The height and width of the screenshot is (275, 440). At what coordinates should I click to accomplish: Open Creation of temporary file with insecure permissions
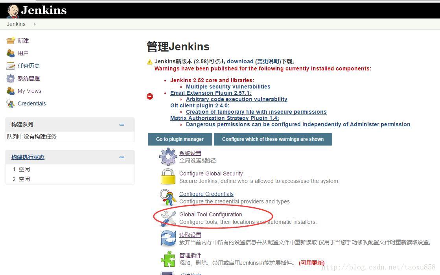(x=256, y=112)
